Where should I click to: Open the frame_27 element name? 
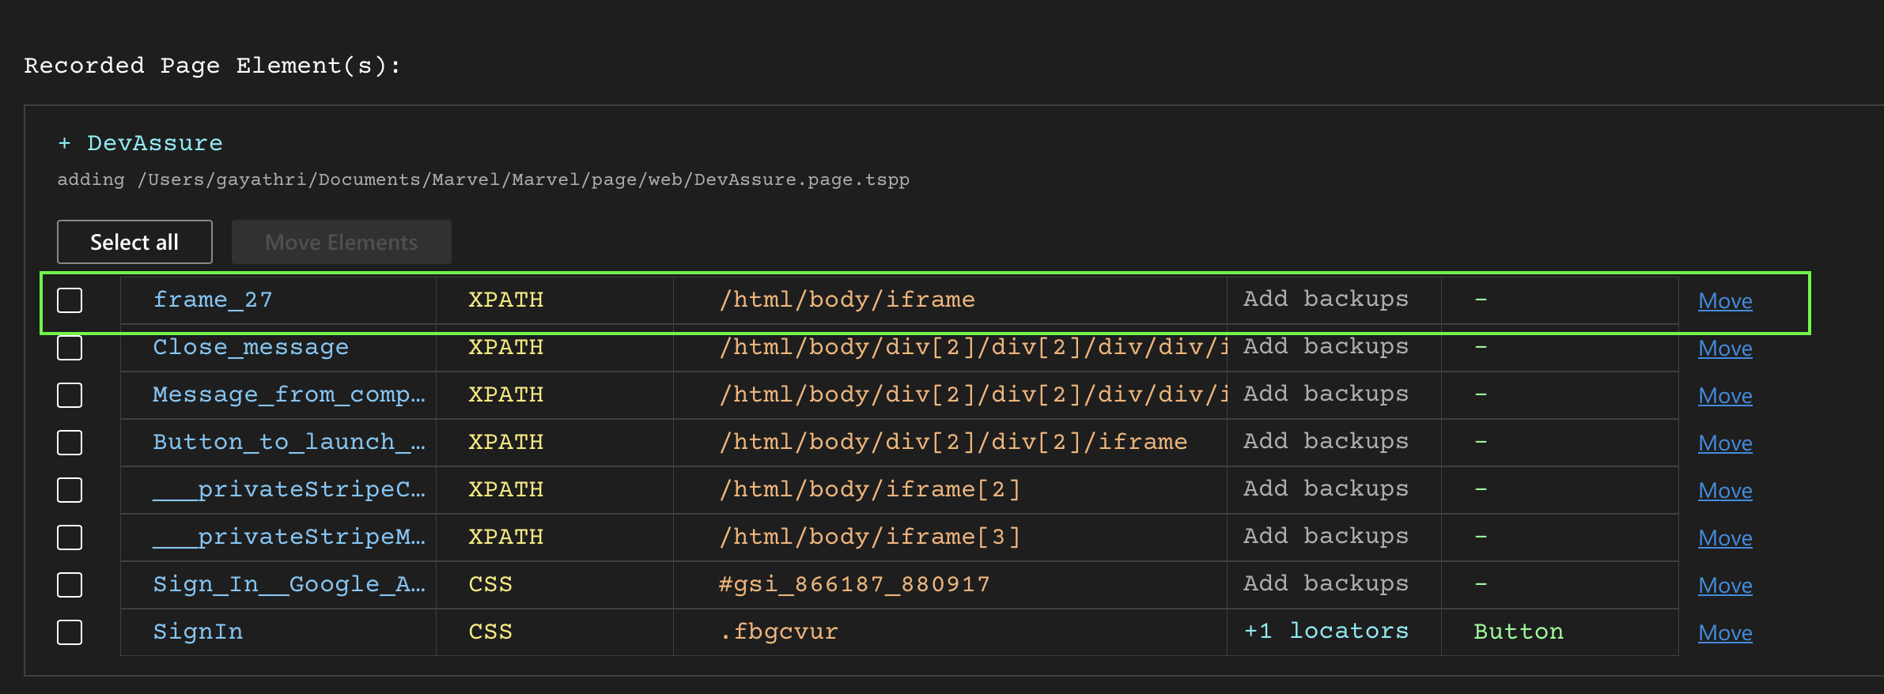tap(213, 300)
